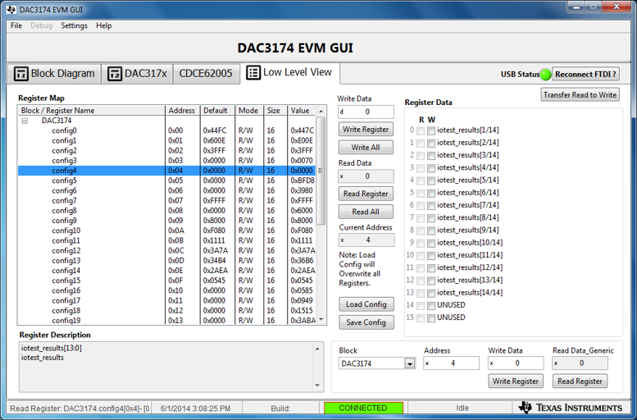Click the Current Address radix selector

tap(343, 240)
